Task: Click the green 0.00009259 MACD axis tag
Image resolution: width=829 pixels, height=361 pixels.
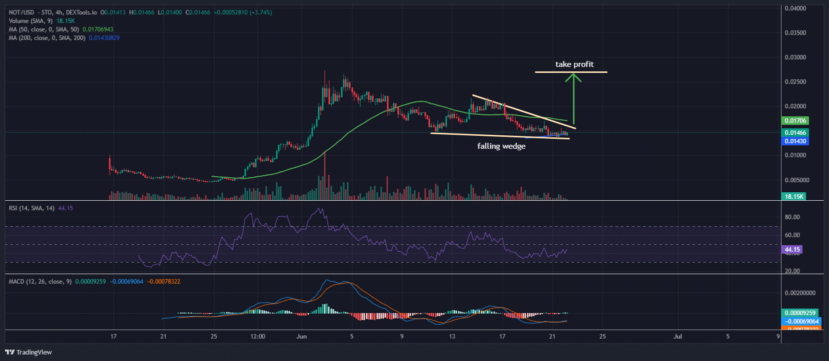Action: pos(800,313)
